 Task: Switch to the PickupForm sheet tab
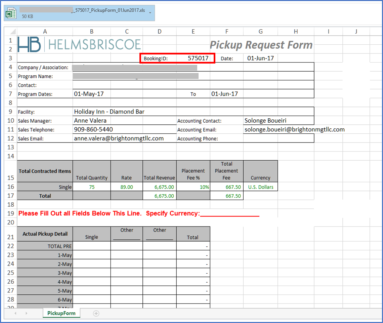pyautogui.click(x=61, y=313)
